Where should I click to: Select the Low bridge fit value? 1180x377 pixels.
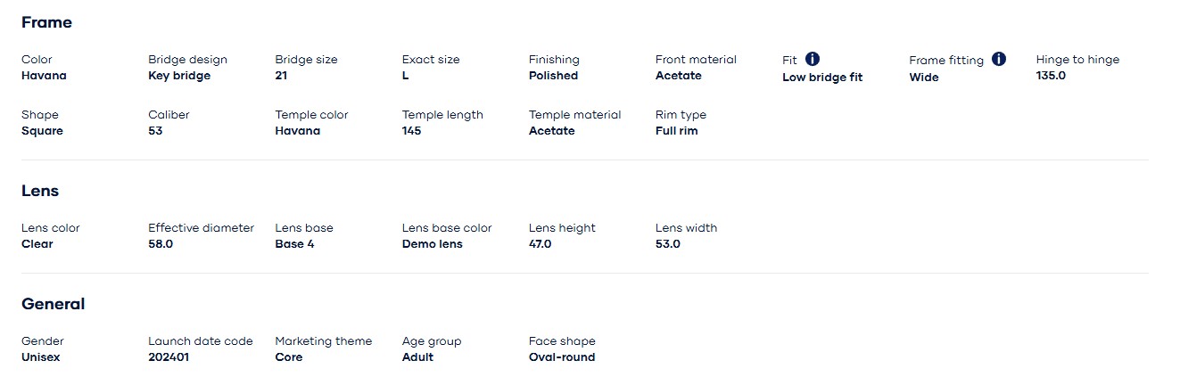[822, 78]
